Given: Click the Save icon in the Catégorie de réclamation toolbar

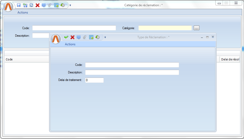Looking at the screenshot, I should tap(19, 5).
